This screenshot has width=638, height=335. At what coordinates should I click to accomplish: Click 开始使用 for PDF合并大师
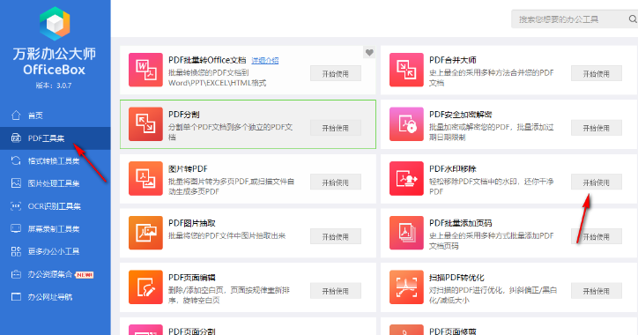coord(596,74)
